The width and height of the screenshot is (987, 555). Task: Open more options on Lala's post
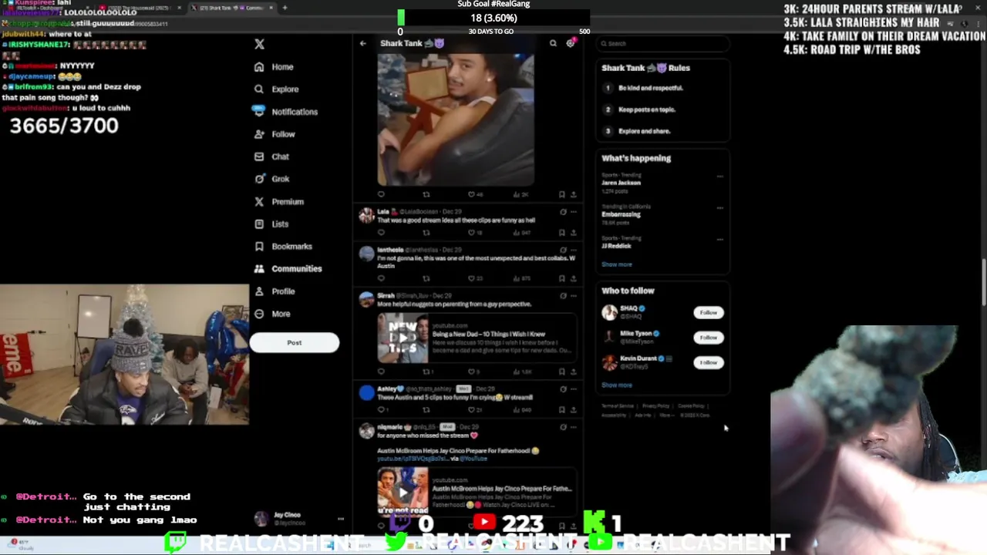[574, 212]
